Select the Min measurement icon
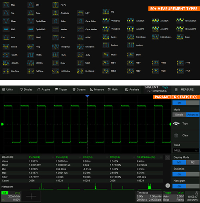200x203 pixels. [31, 5]
